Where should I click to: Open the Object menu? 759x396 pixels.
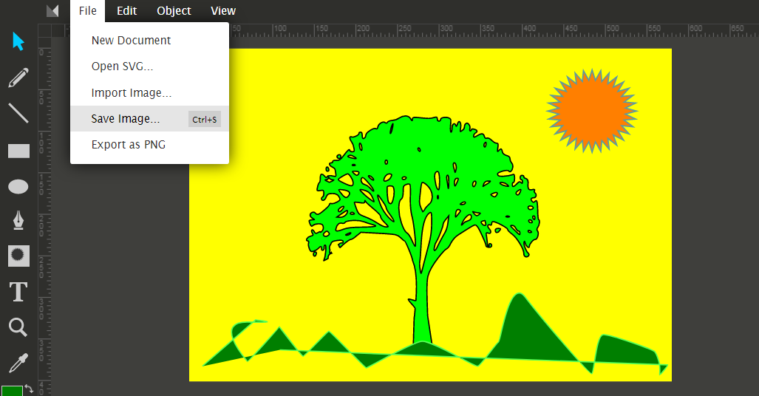pyautogui.click(x=174, y=10)
